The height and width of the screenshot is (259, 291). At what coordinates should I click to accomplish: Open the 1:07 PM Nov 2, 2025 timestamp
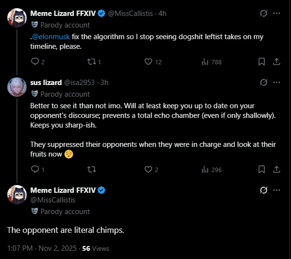click(43, 248)
